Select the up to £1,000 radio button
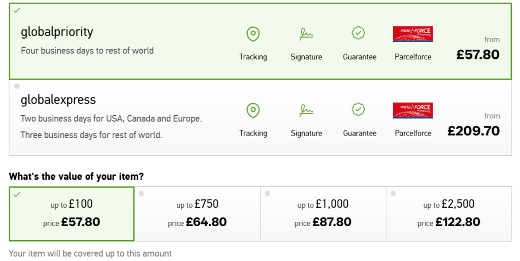Image resolution: width=520 pixels, height=261 pixels. pyautogui.click(x=267, y=193)
